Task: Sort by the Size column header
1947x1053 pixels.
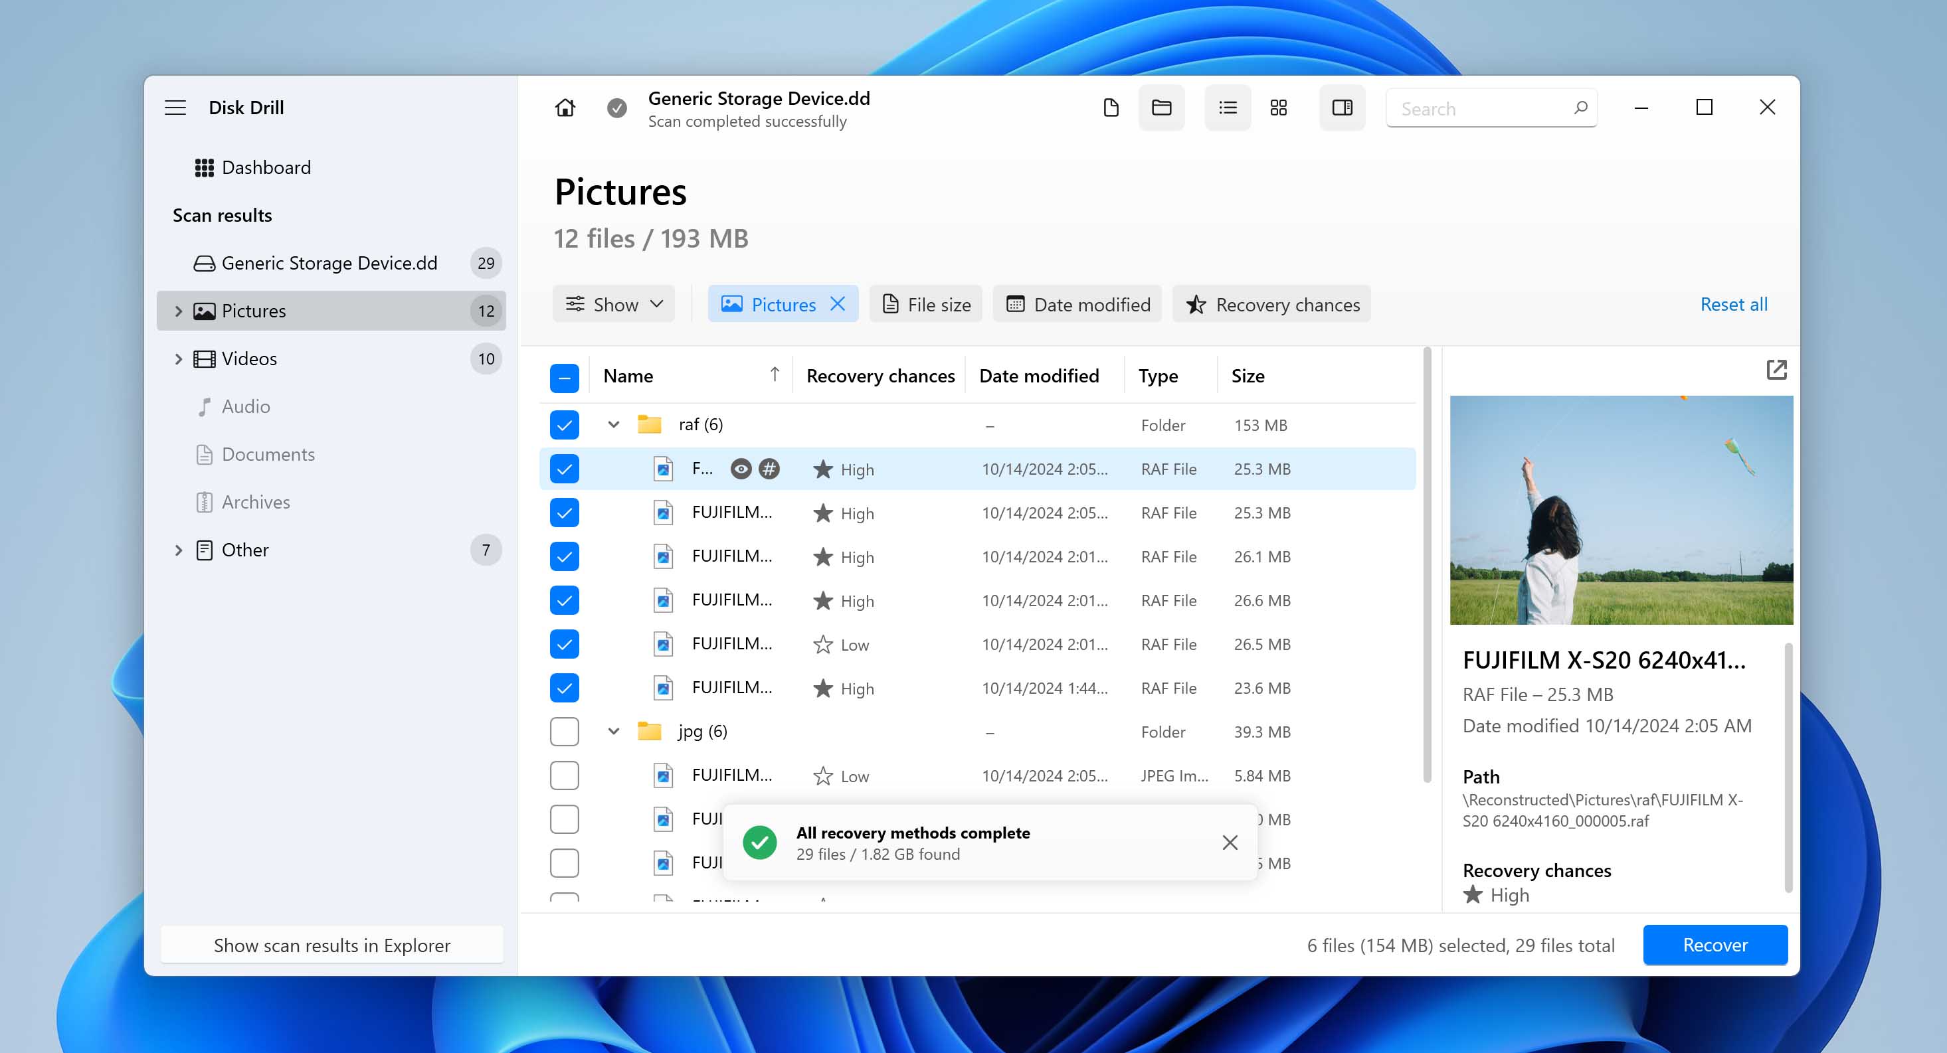Action: click(1247, 375)
